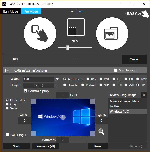Screen dimensions: 150x152
Task: Uncheck Constrain prop. checkbox
Action: (25, 91)
